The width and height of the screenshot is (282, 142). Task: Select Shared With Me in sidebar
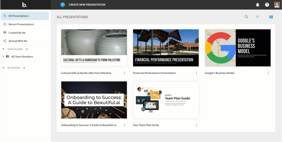18,41
